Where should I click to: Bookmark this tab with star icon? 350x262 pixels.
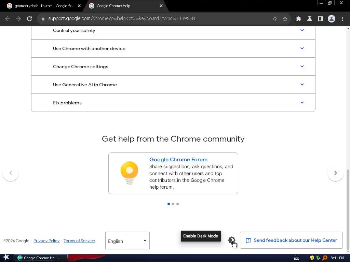click(x=285, y=19)
